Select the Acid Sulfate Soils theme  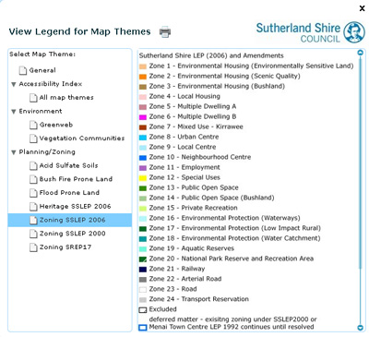tap(69, 165)
